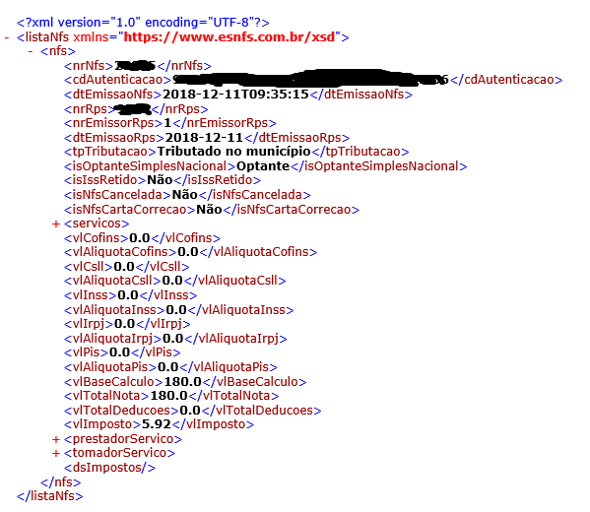Select the vlBaseCalculo value 180.0
Image resolution: width=590 pixels, height=512 pixels.
183,381
